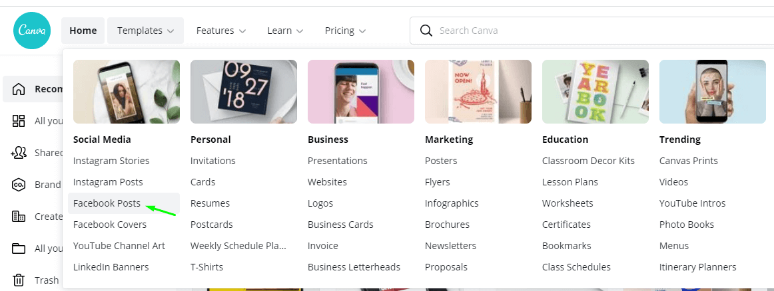774x291 pixels.
Task: Click the shared people icon in sidebar
Action: [x=19, y=153]
